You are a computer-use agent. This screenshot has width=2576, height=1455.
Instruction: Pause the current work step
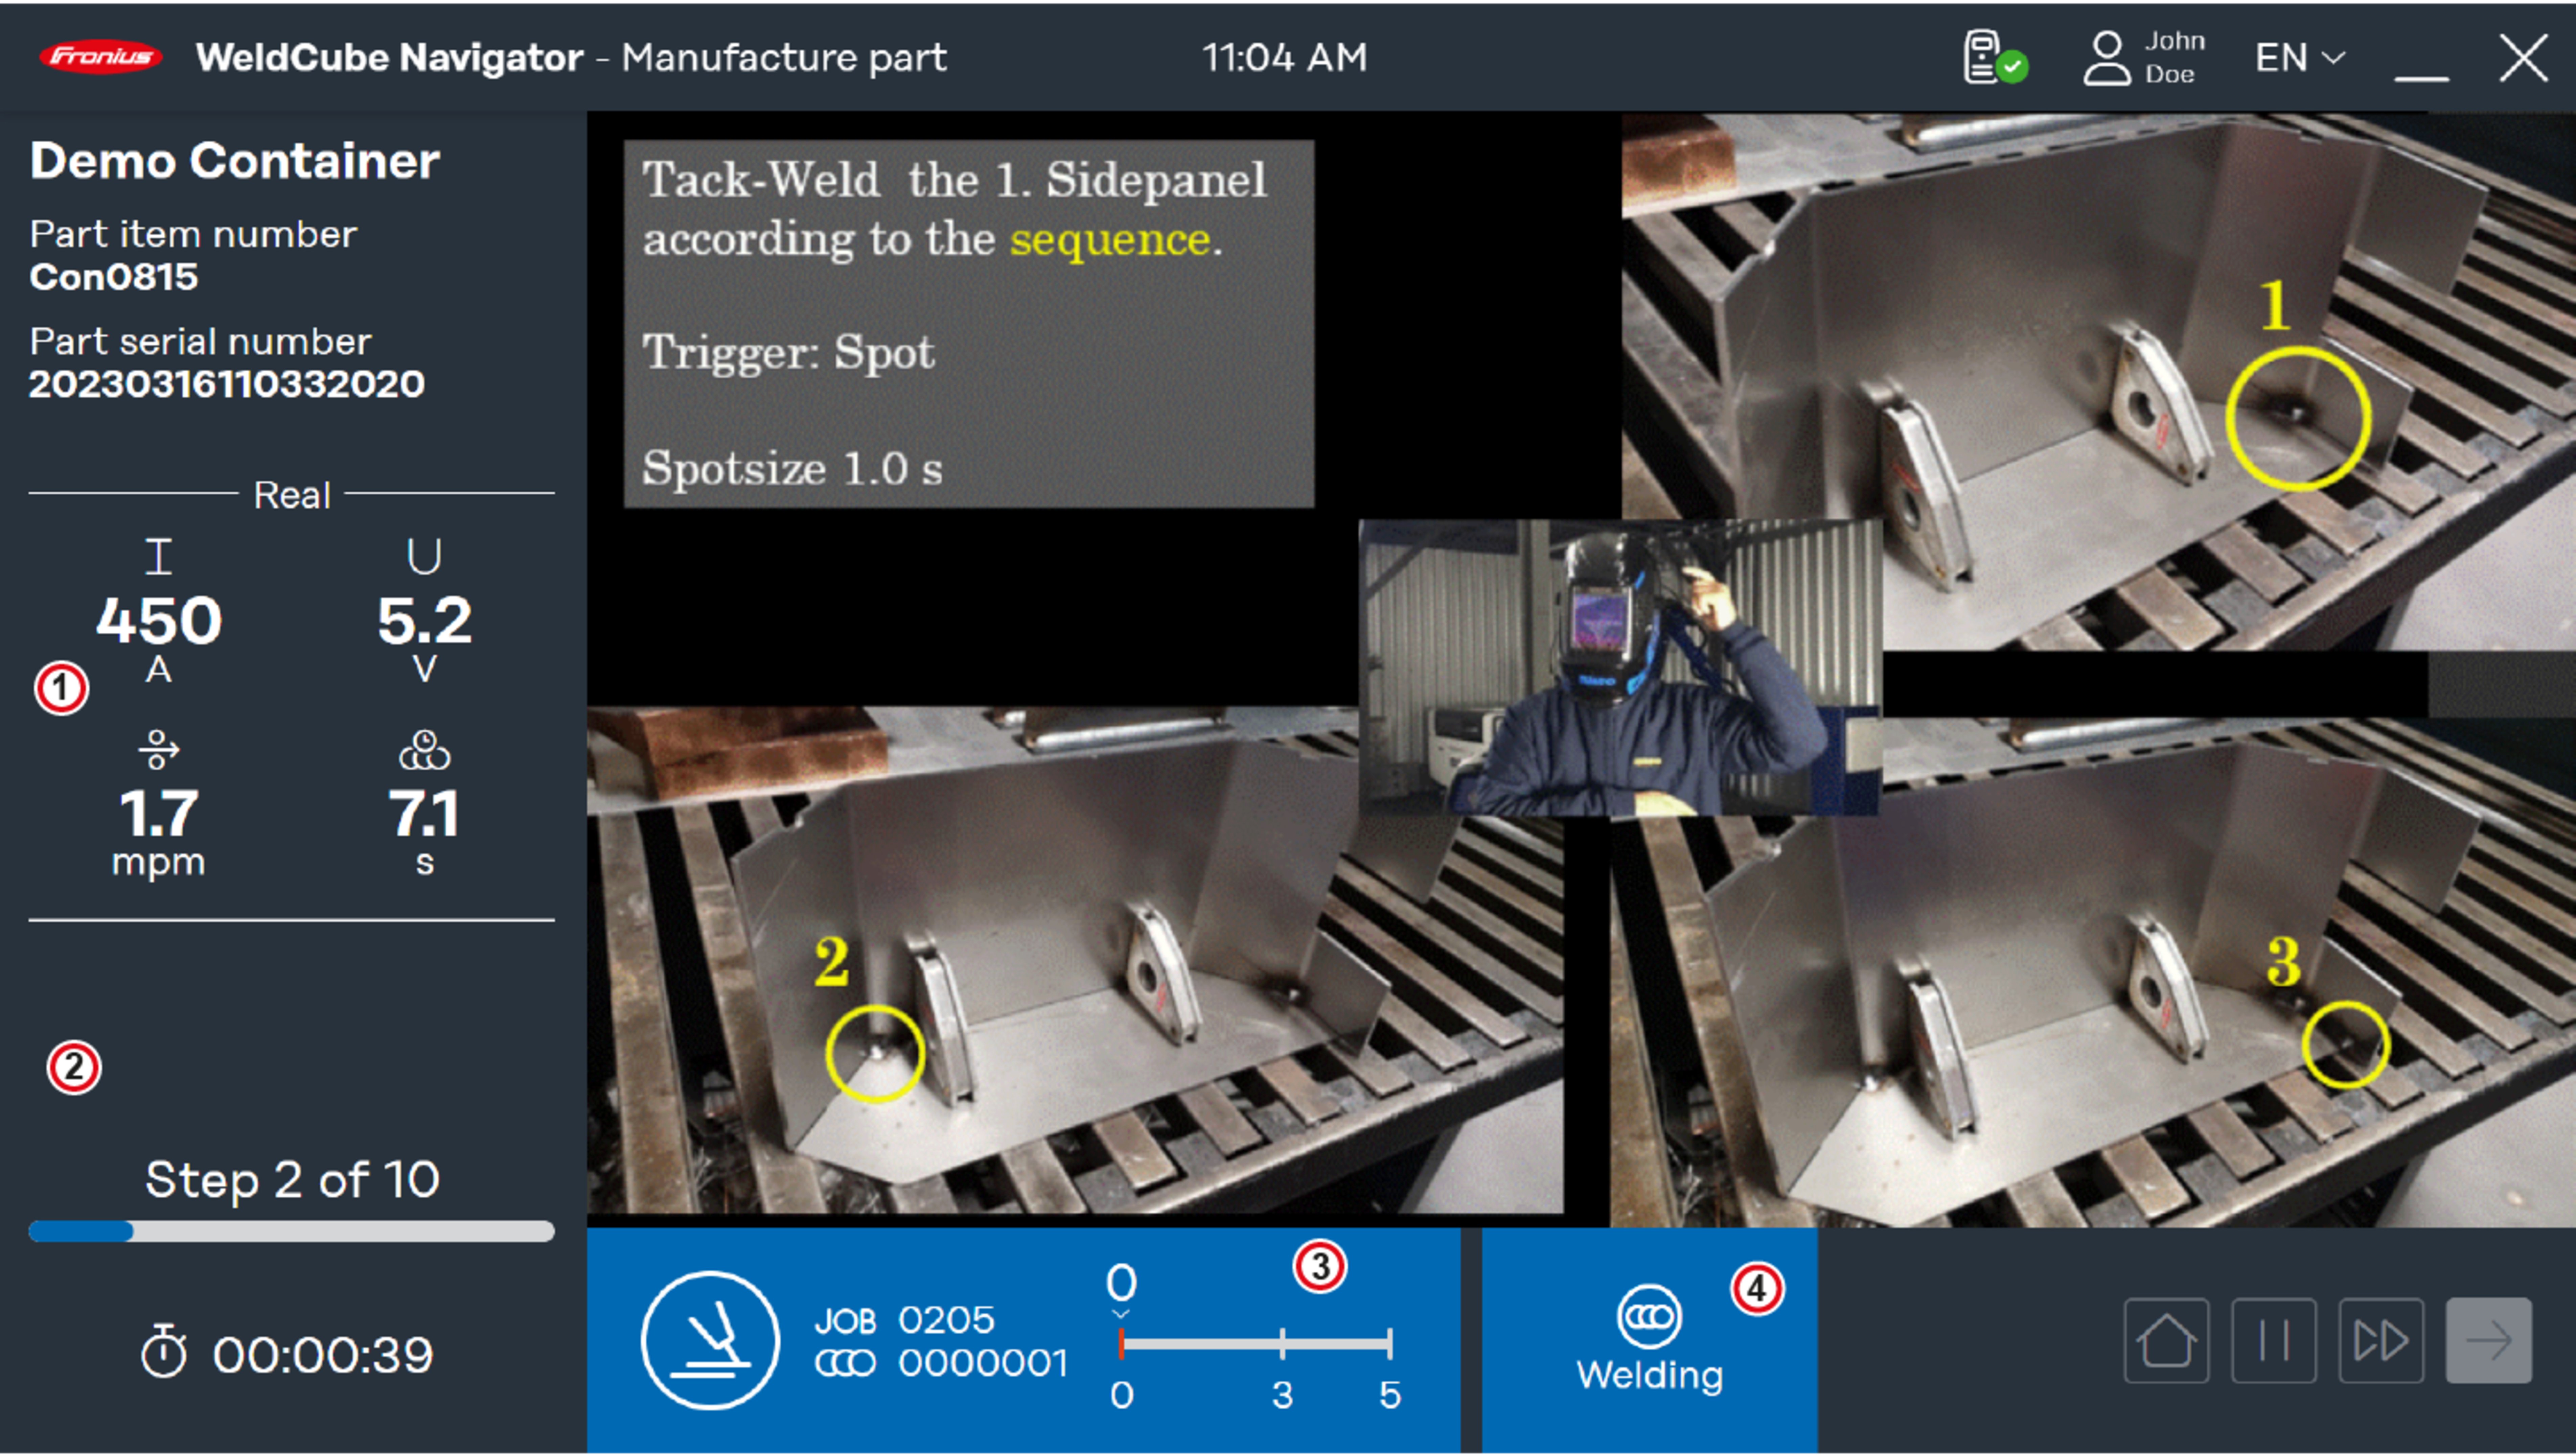tap(2274, 1341)
